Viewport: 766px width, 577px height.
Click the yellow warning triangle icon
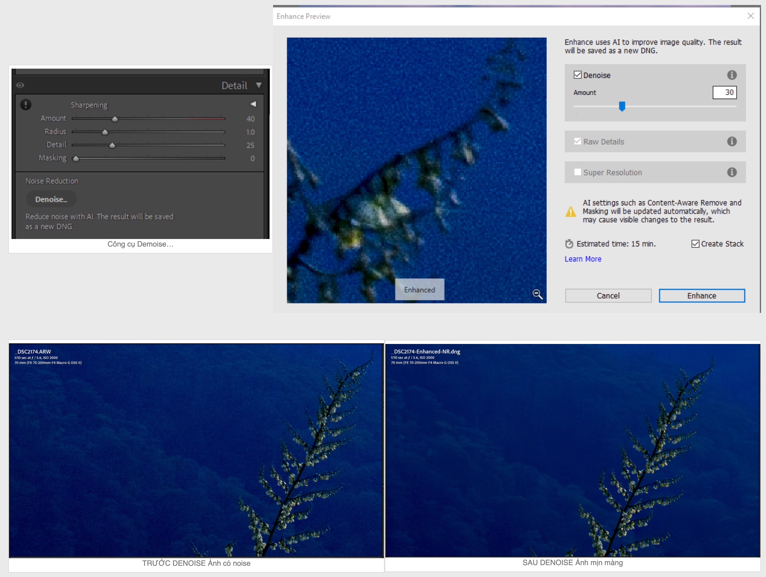pos(571,211)
